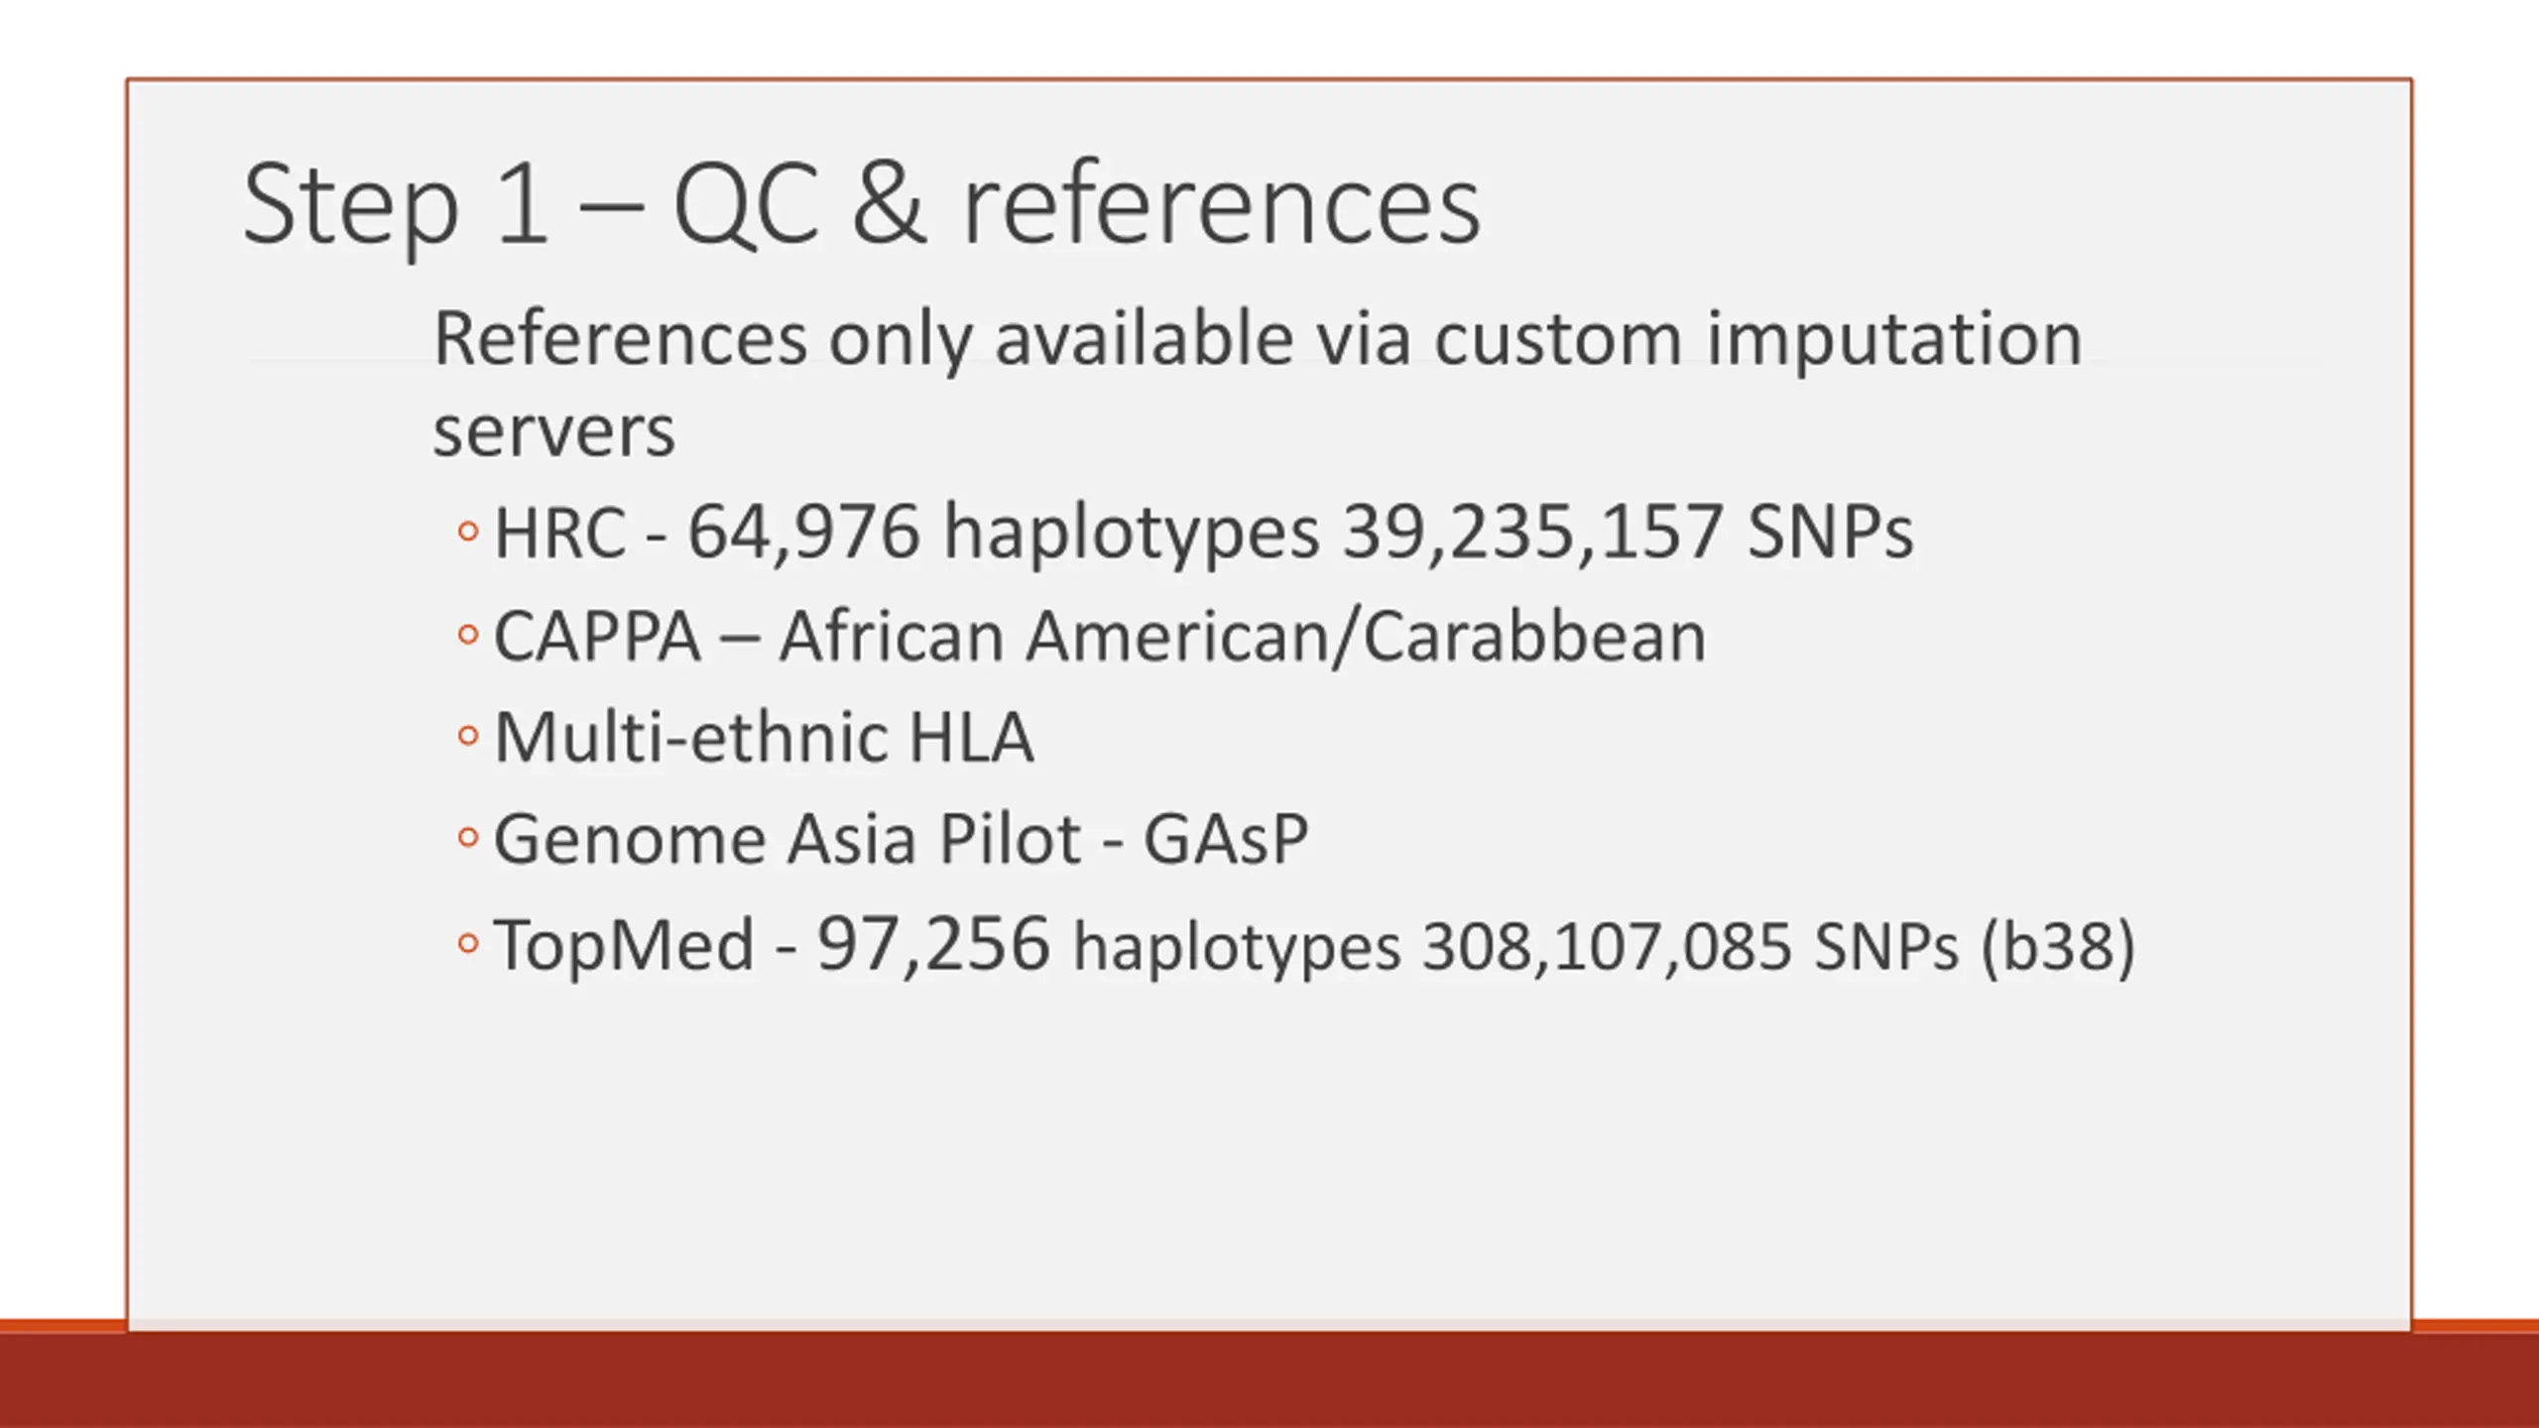Click the orange bullet marker before CAPPA
The image size is (2539, 1428).
[x=468, y=635]
